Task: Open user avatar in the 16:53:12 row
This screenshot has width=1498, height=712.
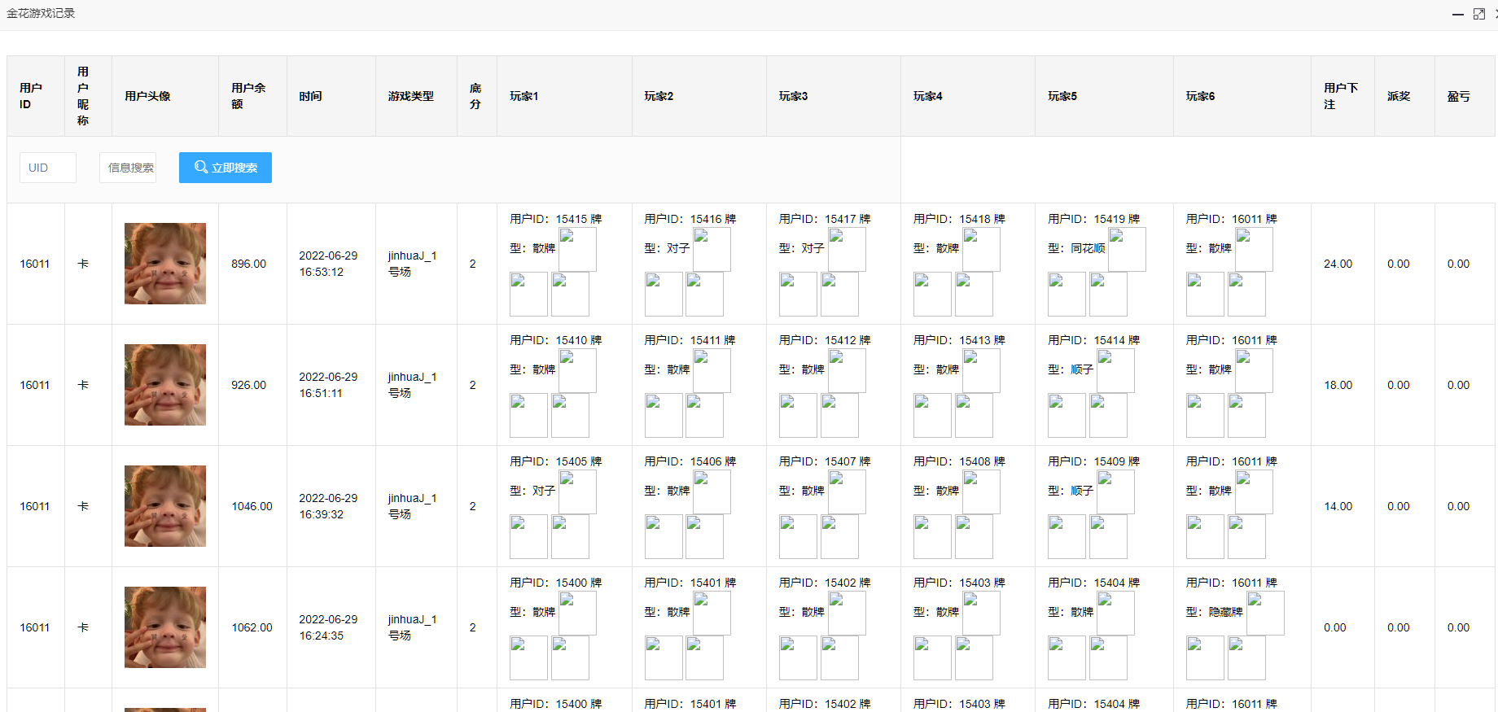Action: click(x=165, y=264)
